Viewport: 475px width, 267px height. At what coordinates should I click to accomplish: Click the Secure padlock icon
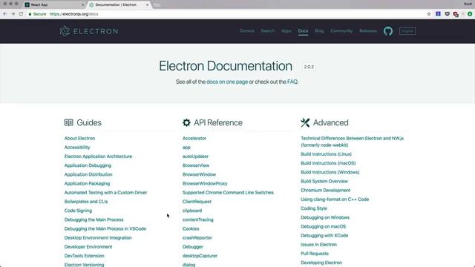30,14
